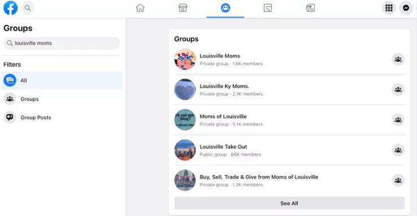Click the See All button
Screen dimensions: 417x216
point(289,203)
